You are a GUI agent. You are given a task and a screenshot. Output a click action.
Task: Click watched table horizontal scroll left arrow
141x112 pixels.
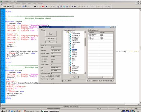[89, 77]
